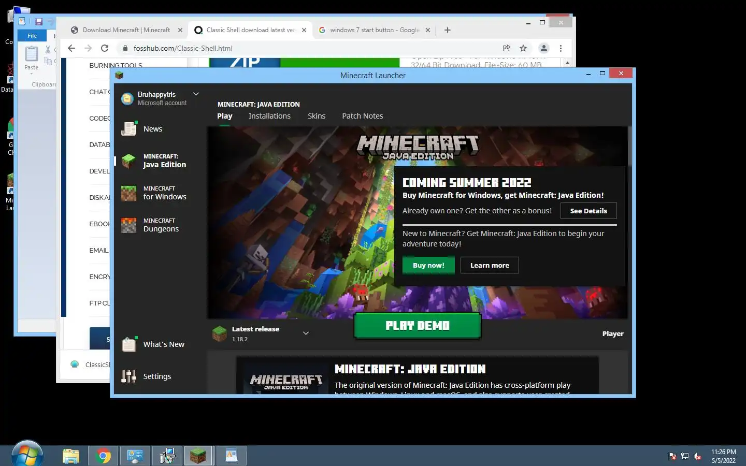Click the muted volume tray icon

click(697, 456)
